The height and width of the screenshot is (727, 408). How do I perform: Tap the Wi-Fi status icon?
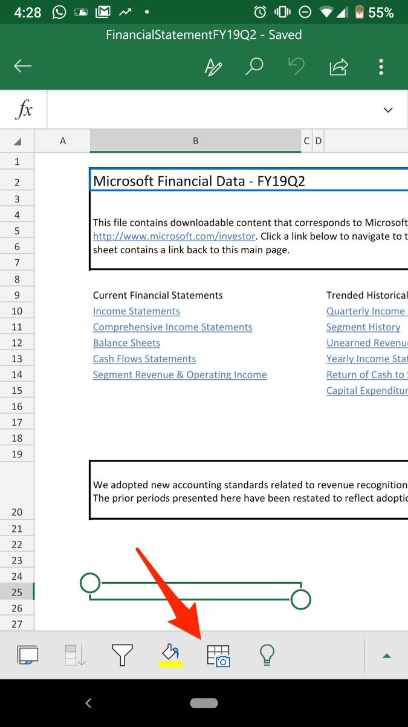(x=328, y=12)
